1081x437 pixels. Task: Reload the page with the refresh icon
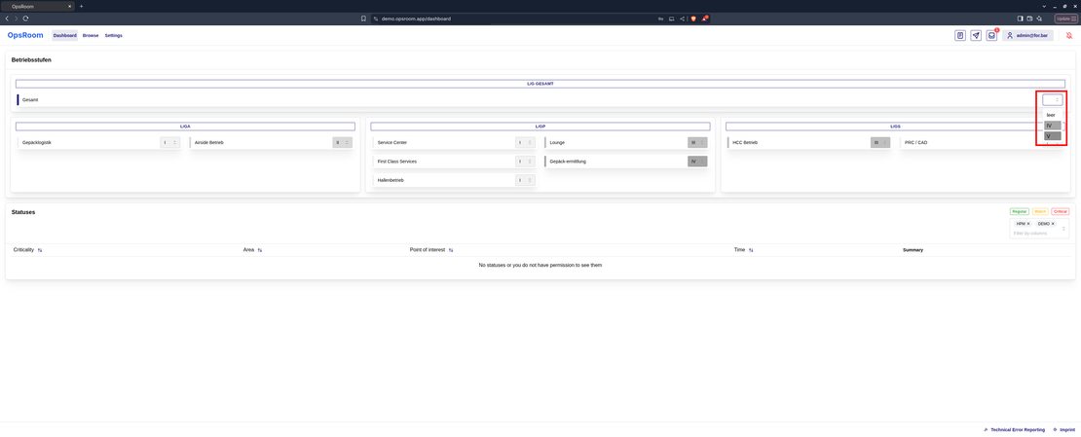[25, 18]
